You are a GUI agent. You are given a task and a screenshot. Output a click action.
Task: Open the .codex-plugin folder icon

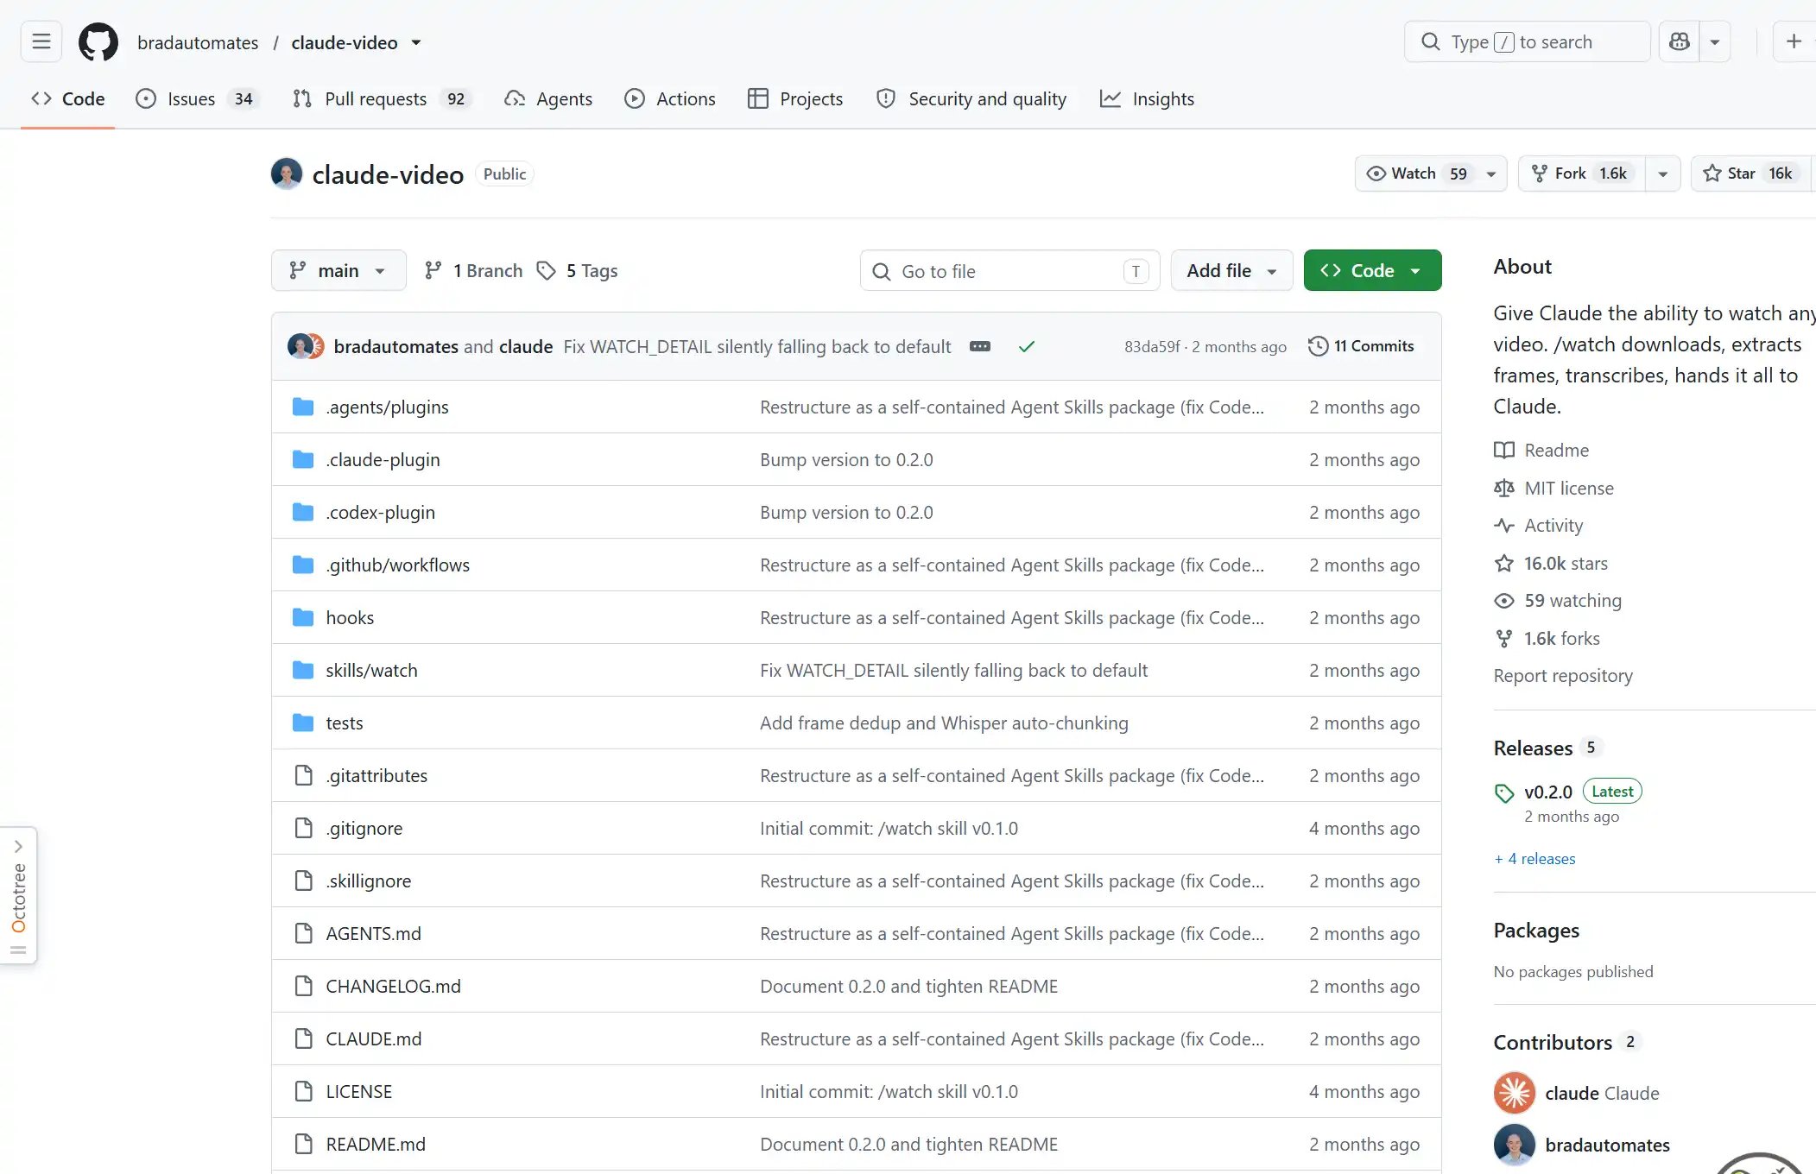(x=303, y=512)
